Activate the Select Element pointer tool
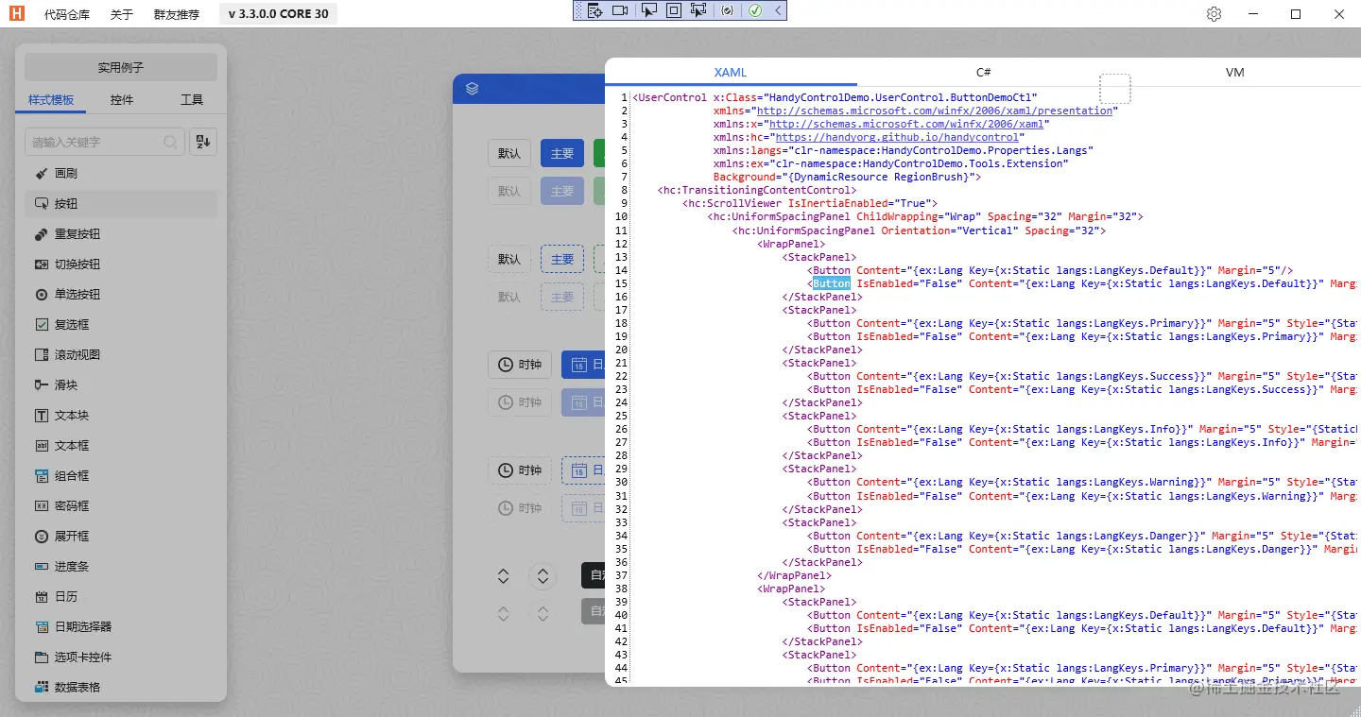1361x717 pixels. (648, 10)
